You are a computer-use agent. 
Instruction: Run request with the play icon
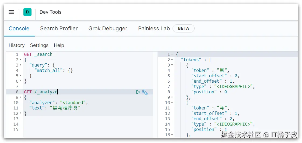pos(138,92)
